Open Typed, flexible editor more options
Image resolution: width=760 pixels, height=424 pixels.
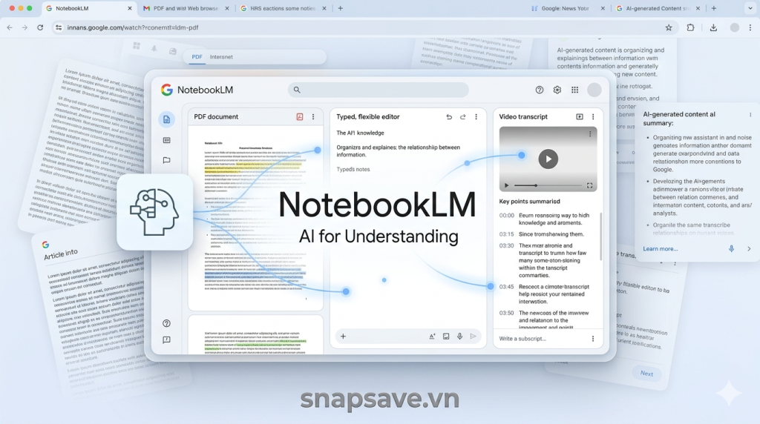coord(476,116)
